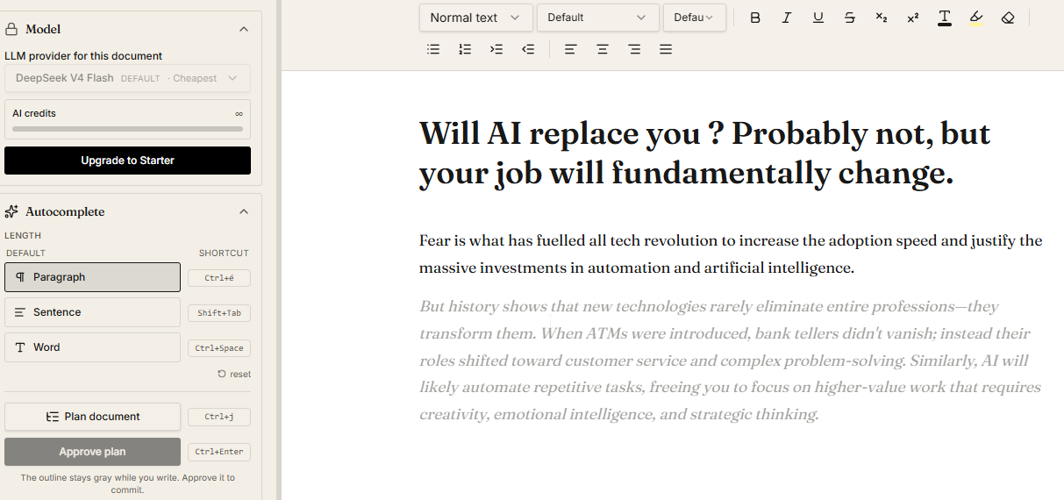Toggle italic formatting

tap(787, 18)
